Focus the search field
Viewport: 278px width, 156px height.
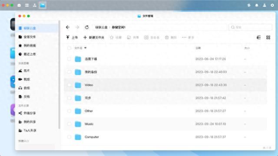[x=250, y=27]
